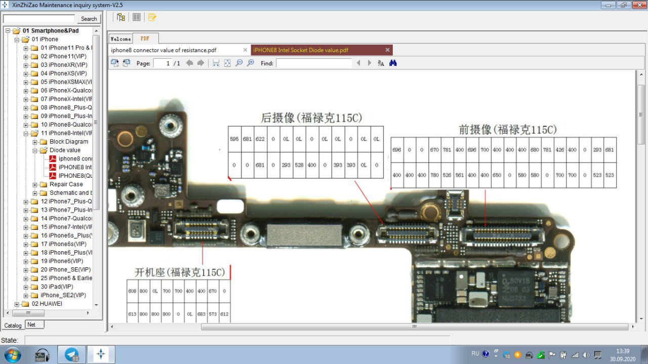The image size is (648, 364).
Task: Click the yellow note edit icon in toolbar
Action: [x=152, y=17]
